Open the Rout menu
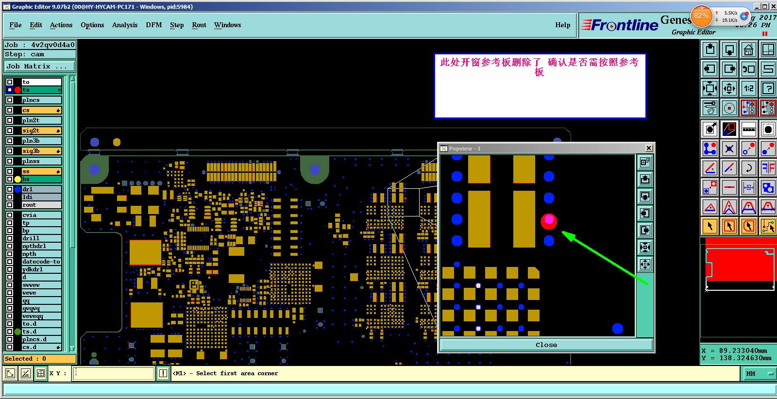 pos(199,25)
